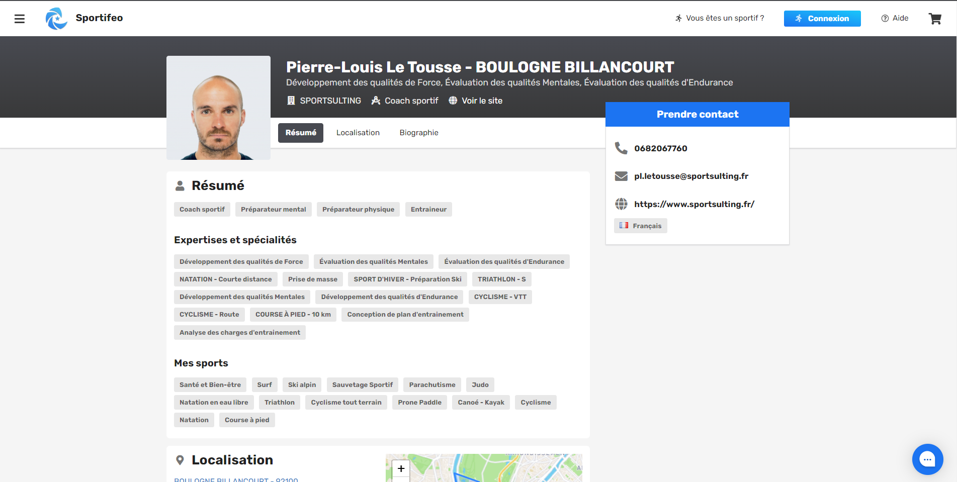Image resolution: width=957 pixels, height=482 pixels.
Task: Click TRIATHLON - S tag
Action: (x=502, y=279)
